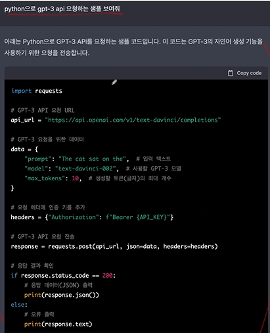This screenshot has height=333, width=270.
Task: Click the 'api_url' variable name
Action: [22, 120]
